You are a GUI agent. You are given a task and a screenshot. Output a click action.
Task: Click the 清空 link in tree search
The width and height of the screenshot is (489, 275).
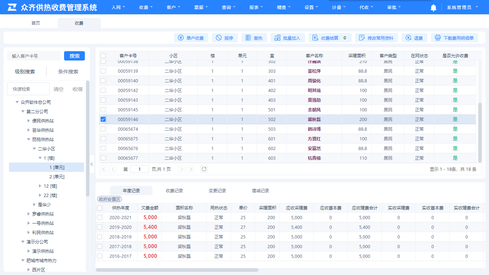tap(58, 89)
